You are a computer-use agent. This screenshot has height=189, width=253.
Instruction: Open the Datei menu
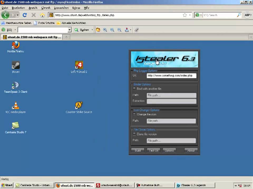click(5, 8)
